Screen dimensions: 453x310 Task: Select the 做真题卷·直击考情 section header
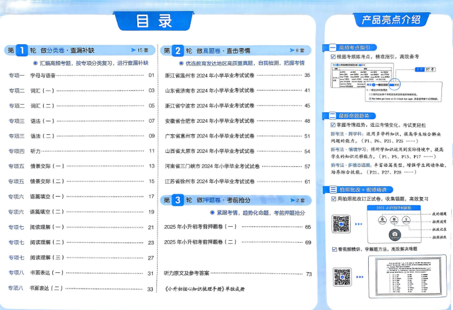pyautogui.click(x=236, y=51)
